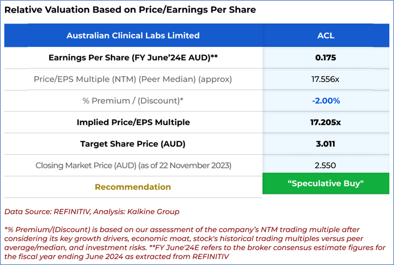Image resolution: width=394 pixels, height=265 pixels.
Task: Click the Relative Valuation title heading
Action: coord(130,10)
